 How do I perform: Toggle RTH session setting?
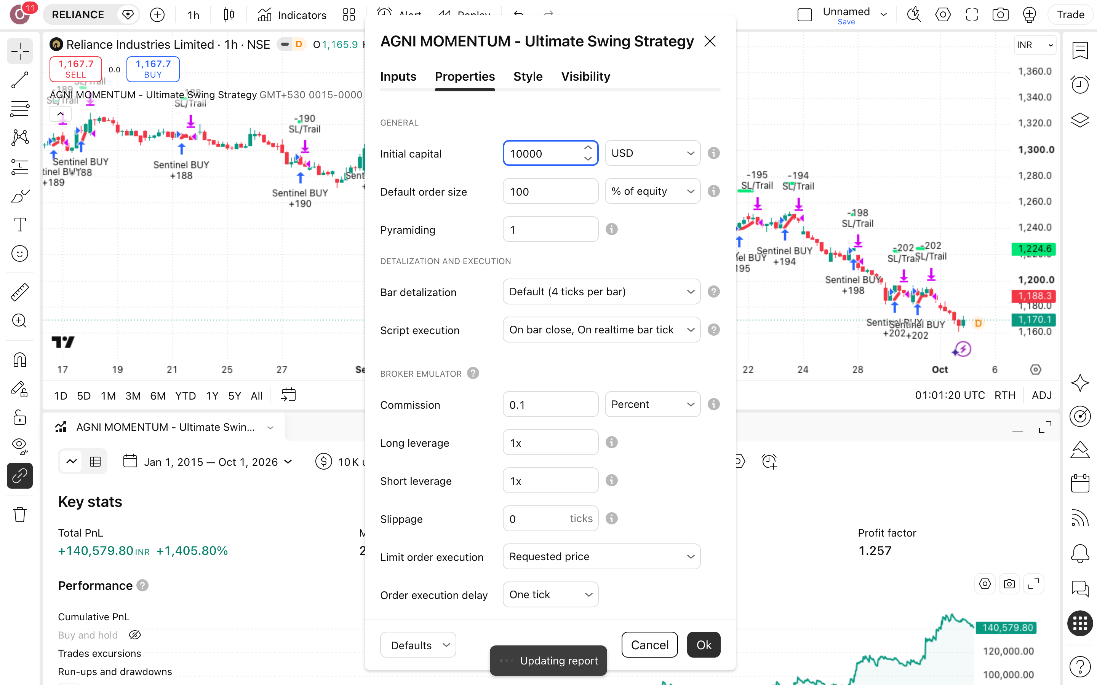pyautogui.click(x=1005, y=395)
